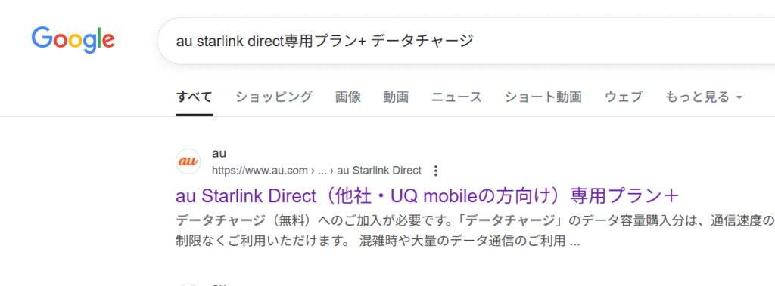775x286 pixels.
Task: Click the au site name above the URL
Action: point(219,153)
